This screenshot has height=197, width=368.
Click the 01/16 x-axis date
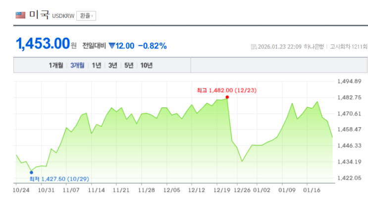pyautogui.click(x=312, y=190)
